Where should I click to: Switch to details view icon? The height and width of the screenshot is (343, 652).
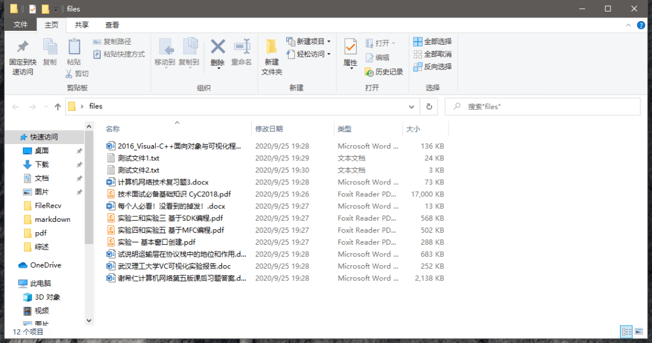pos(626,332)
